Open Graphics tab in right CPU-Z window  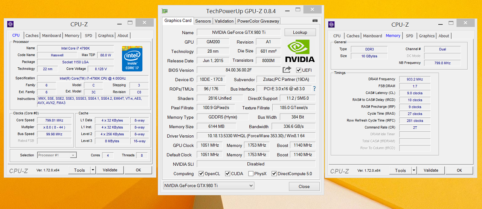coord(427,36)
